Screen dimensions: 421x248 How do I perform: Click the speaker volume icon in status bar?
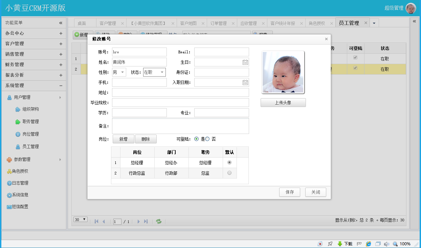(x=386, y=244)
